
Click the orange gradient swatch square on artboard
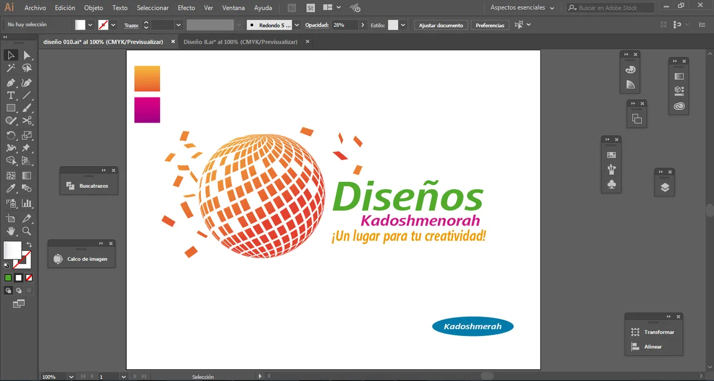147,79
